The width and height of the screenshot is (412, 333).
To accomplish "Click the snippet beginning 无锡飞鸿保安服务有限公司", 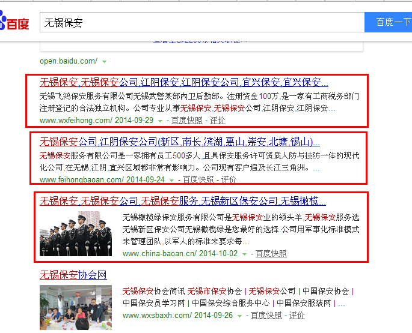I will 199,102.
